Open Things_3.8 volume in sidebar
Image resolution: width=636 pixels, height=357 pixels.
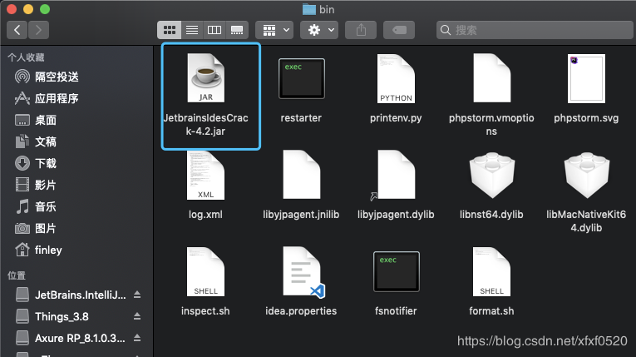coord(52,316)
